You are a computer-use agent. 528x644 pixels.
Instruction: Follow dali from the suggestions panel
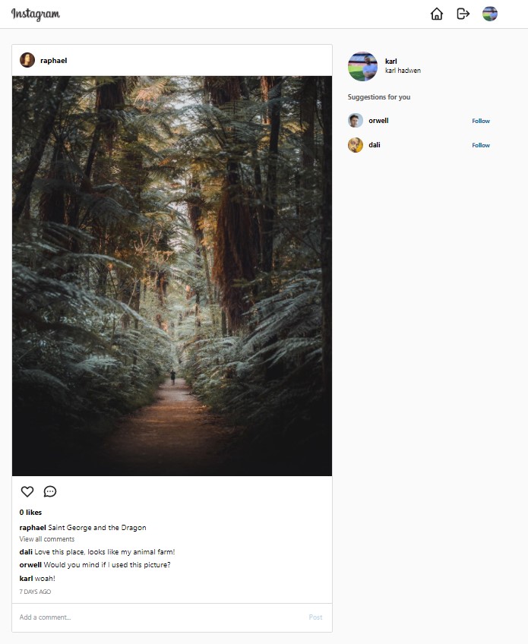tap(481, 145)
